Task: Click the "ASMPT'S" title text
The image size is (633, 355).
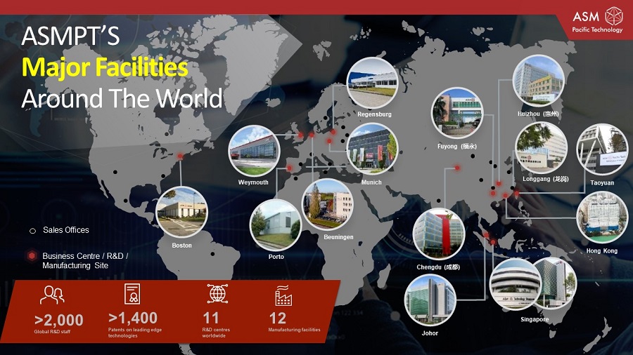Action: click(x=70, y=36)
